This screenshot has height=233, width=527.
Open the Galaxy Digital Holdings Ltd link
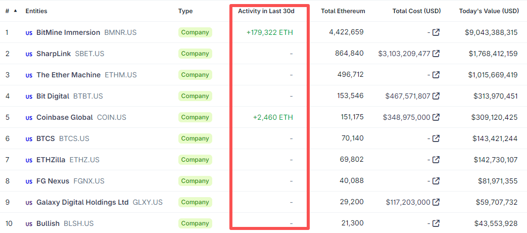[82, 202]
